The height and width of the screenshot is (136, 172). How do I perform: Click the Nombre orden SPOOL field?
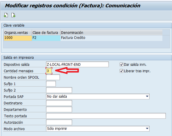tap(53, 77)
